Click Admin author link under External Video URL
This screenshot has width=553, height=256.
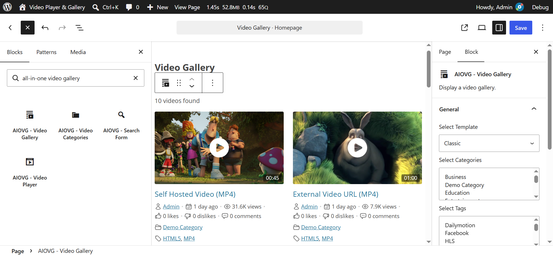point(309,207)
